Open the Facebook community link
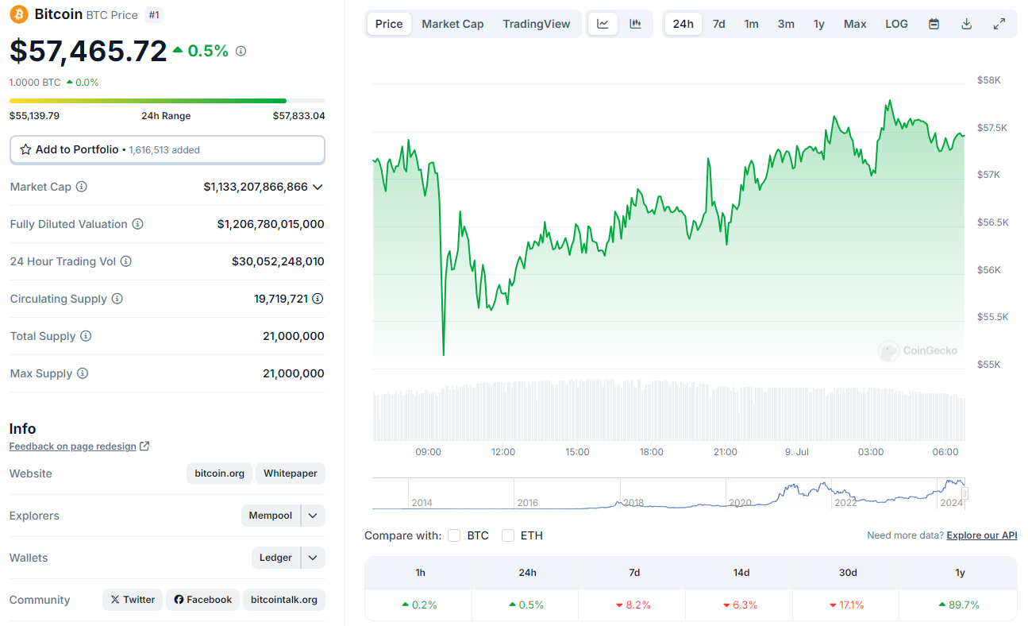 (x=203, y=600)
